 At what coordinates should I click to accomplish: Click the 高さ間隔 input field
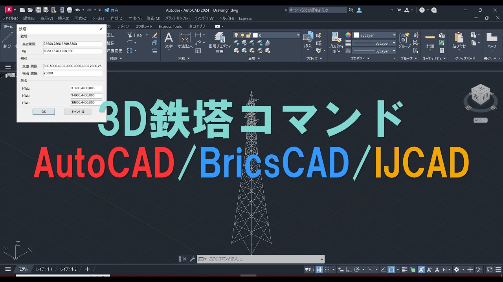[x=72, y=44]
